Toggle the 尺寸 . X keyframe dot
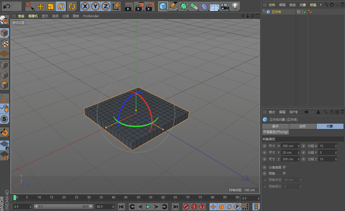The width and height of the screenshot is (345, 211). (x=264, y=146)
